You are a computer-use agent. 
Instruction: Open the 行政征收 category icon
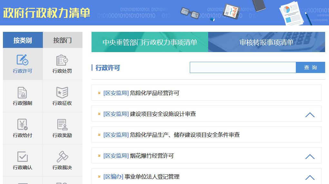tap(62, 92)
